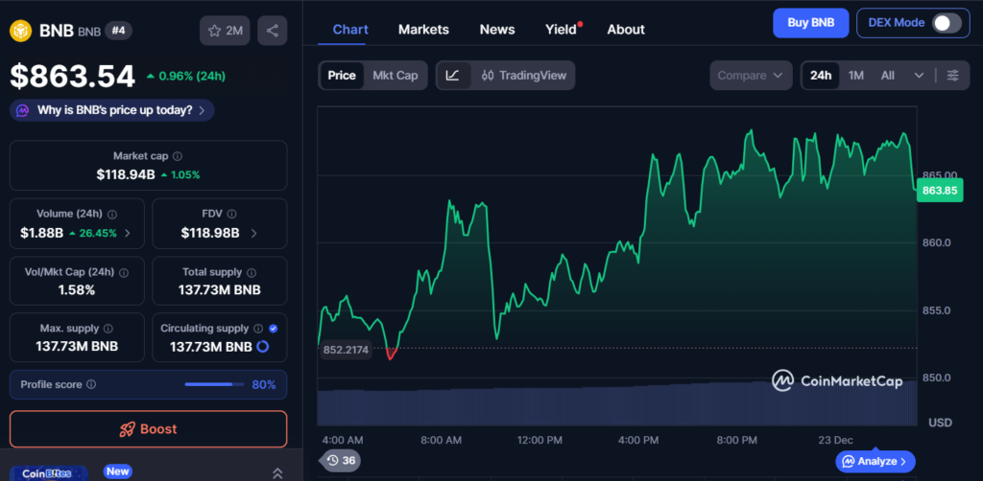Click the FDV info icon
This screenshot has width=983, height=481.
coord(231,214)
